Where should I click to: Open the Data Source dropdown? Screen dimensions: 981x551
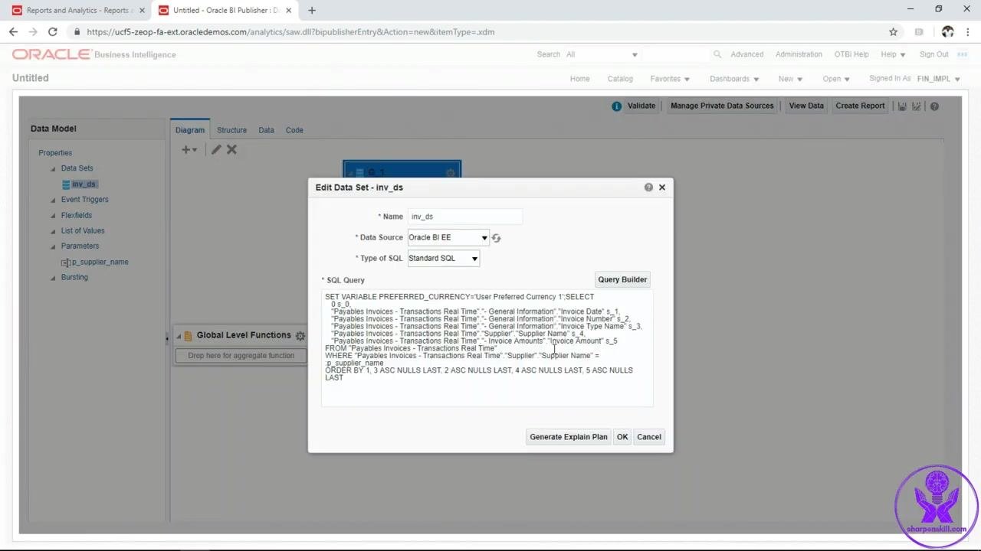[x=448, y=238]
